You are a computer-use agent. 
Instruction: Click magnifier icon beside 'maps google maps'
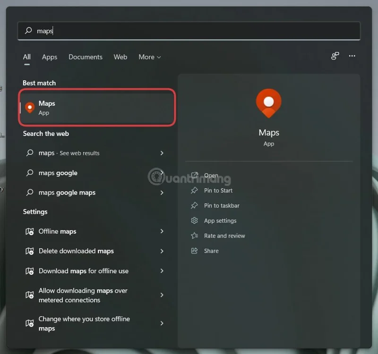pos(30,193)
